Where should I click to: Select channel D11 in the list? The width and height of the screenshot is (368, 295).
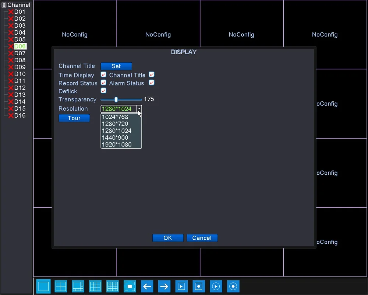[20, 81]
